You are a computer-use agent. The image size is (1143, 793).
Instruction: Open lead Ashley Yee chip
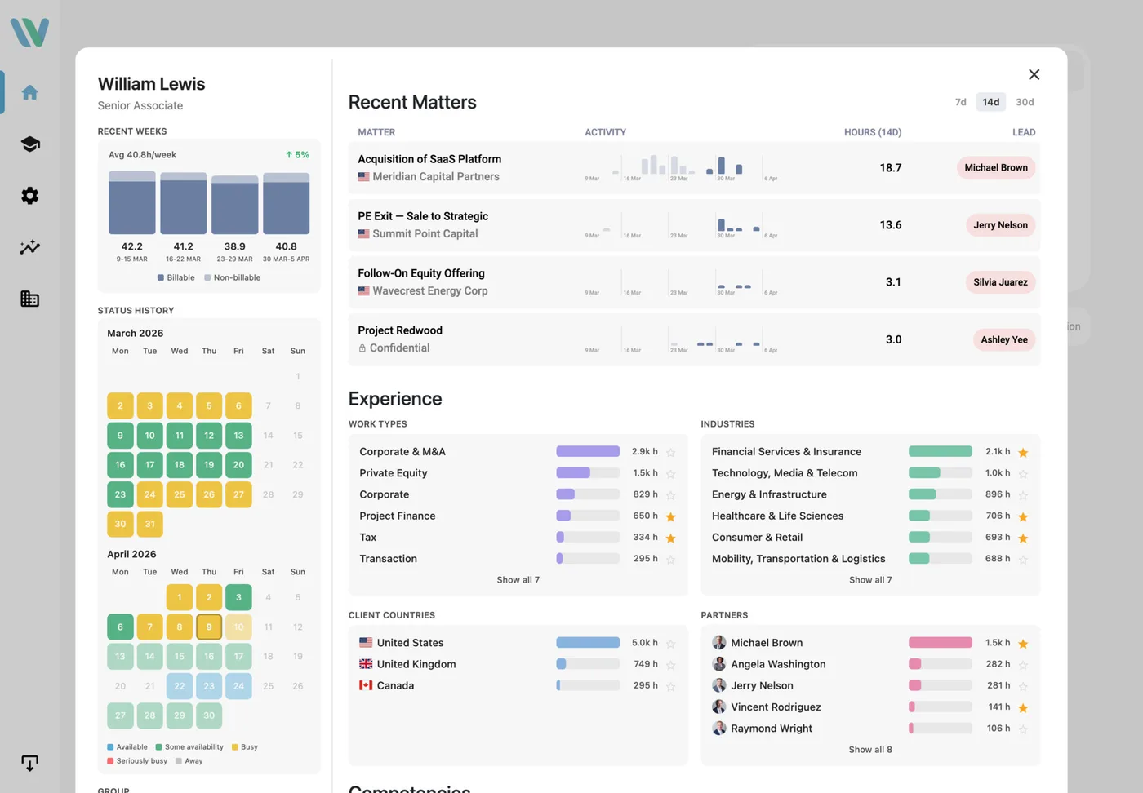[1004, 339]
